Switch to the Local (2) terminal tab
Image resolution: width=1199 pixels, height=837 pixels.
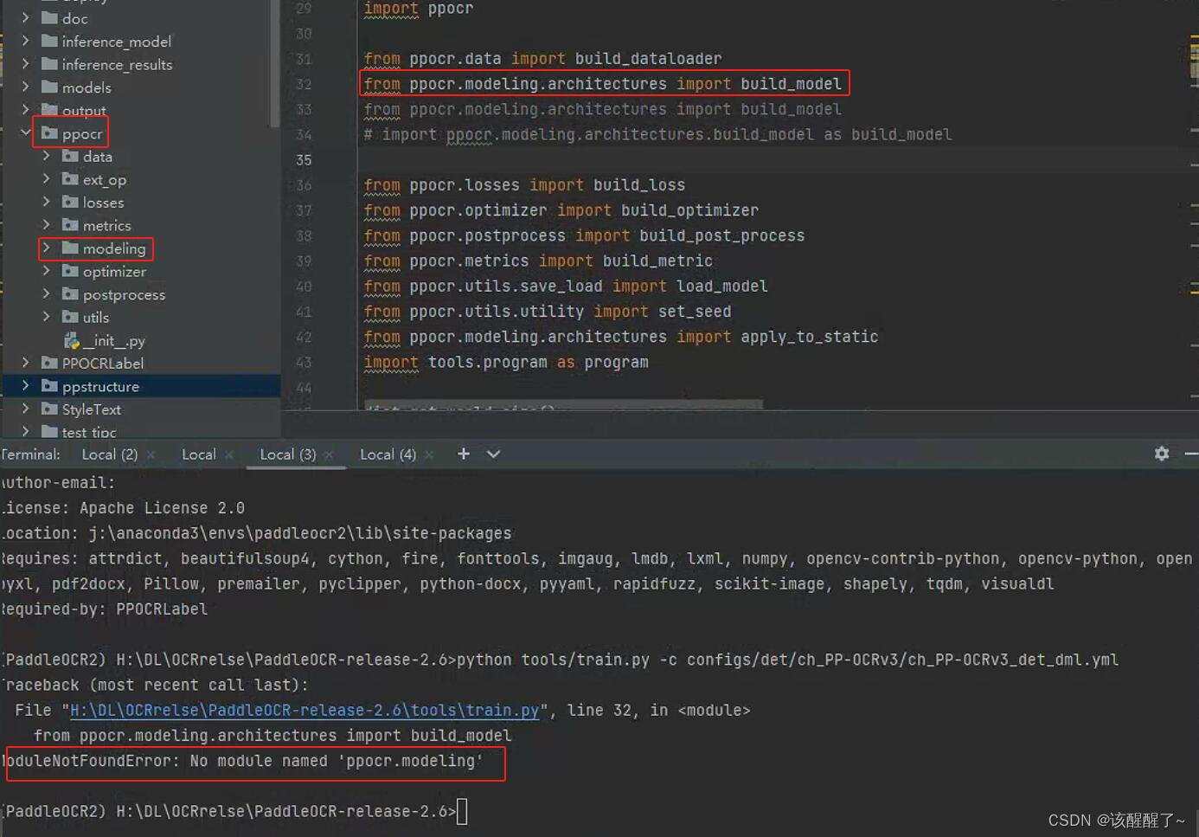click(x=110, y=454)
